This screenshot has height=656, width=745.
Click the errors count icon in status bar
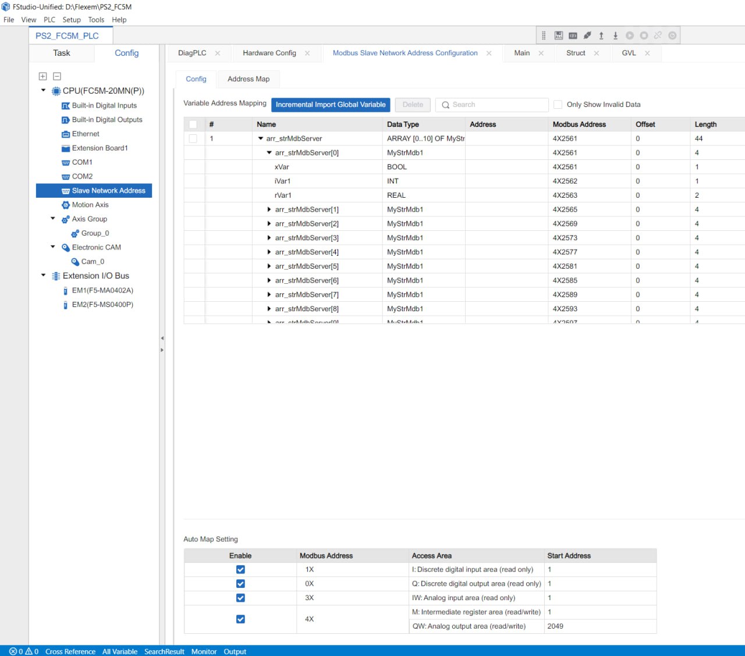pos(13,651)
